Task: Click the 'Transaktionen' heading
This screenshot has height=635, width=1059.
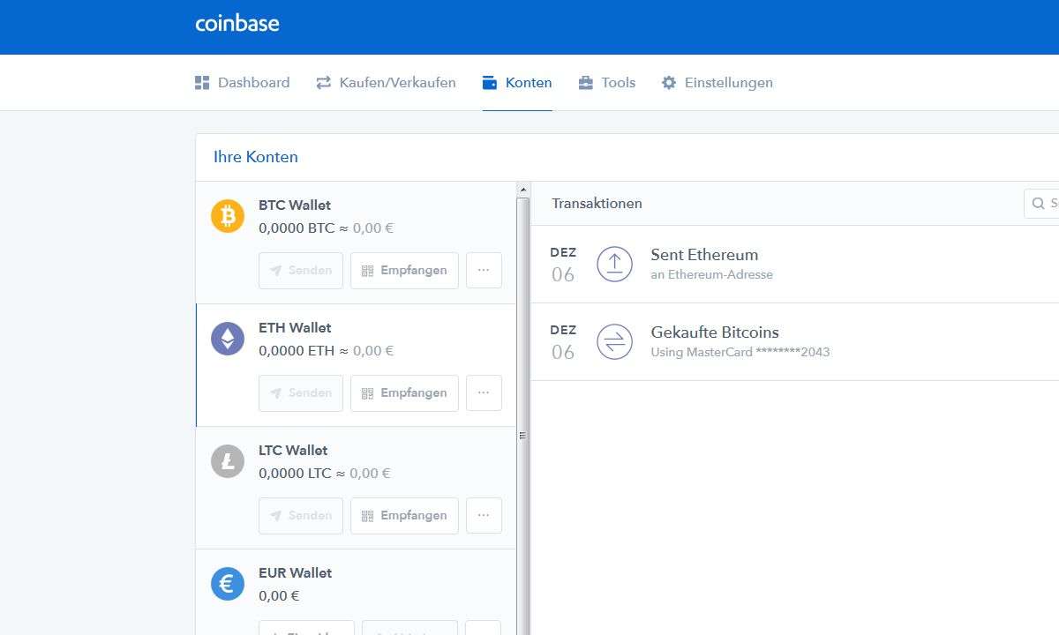Action: click(x=597, y=204)
